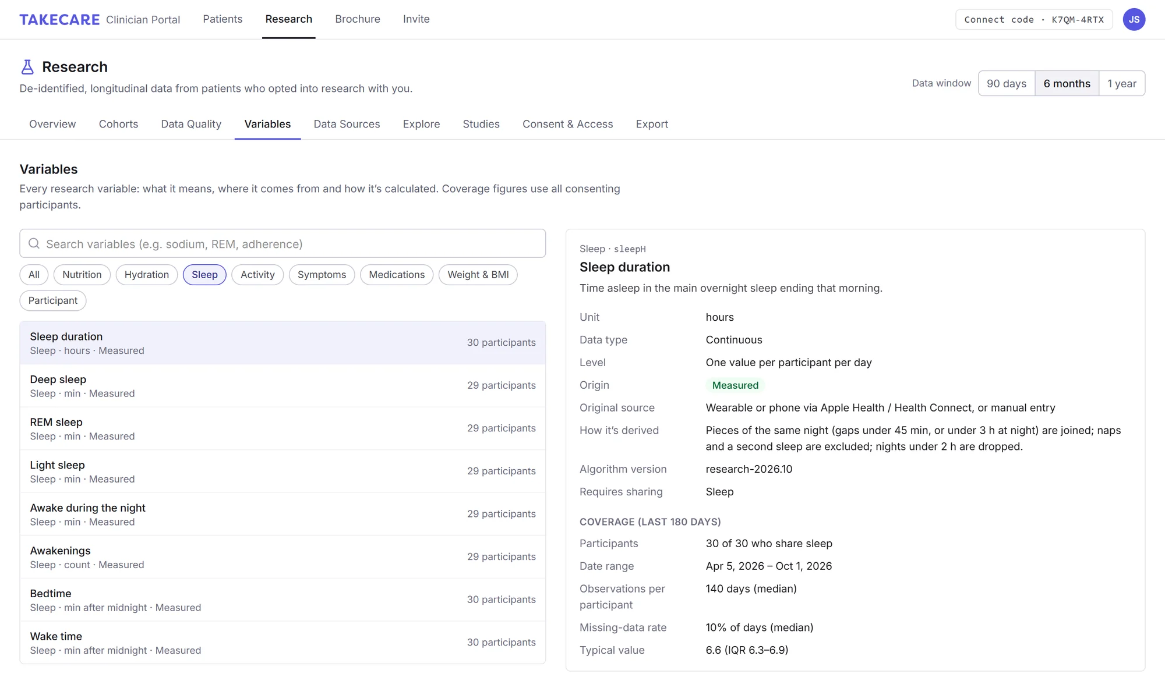
Task: Switch to the Data Quality tab
Action: pos(191,124)
